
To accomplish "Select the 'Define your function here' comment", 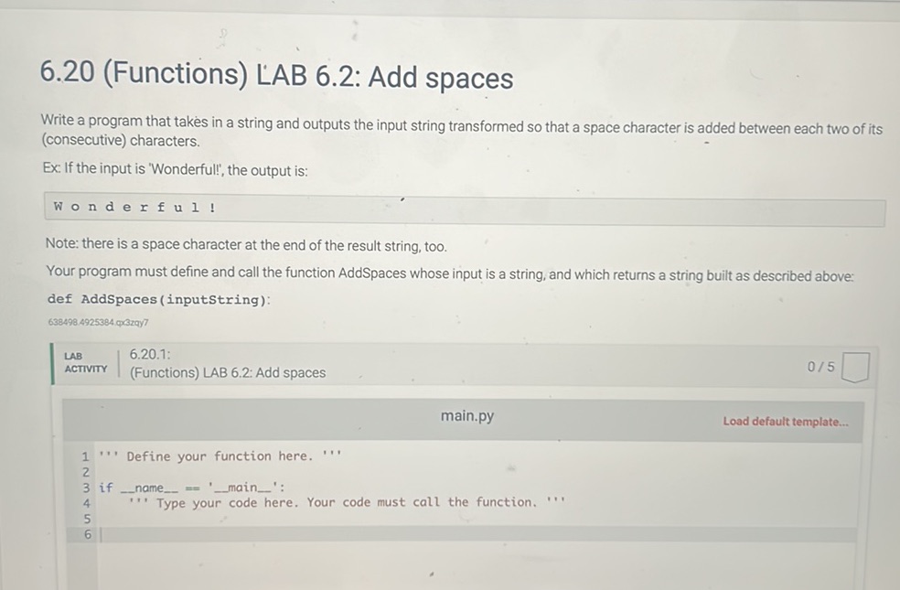I will tap(220, 456).
